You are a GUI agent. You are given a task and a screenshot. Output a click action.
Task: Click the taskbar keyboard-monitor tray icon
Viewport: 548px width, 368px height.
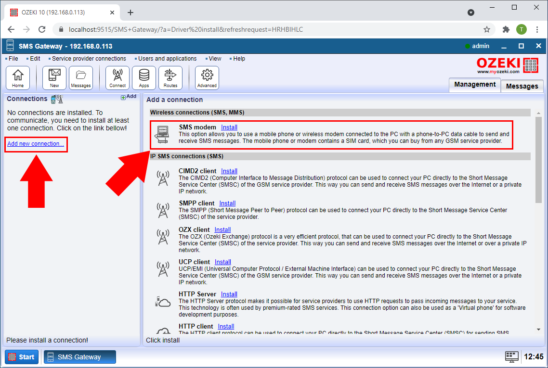point(512,357)
